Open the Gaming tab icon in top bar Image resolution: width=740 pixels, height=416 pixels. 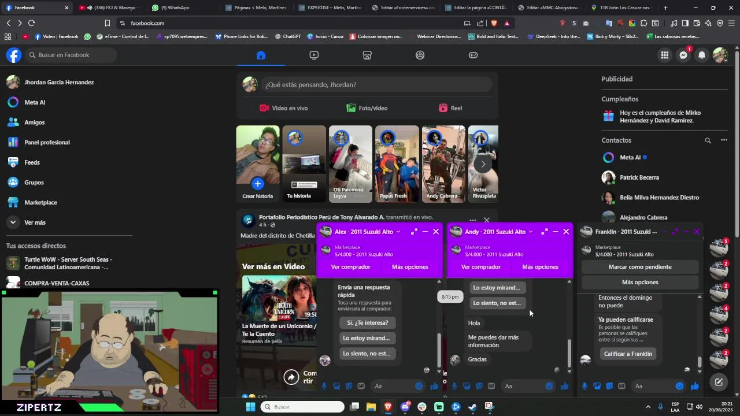click(473, 55)
